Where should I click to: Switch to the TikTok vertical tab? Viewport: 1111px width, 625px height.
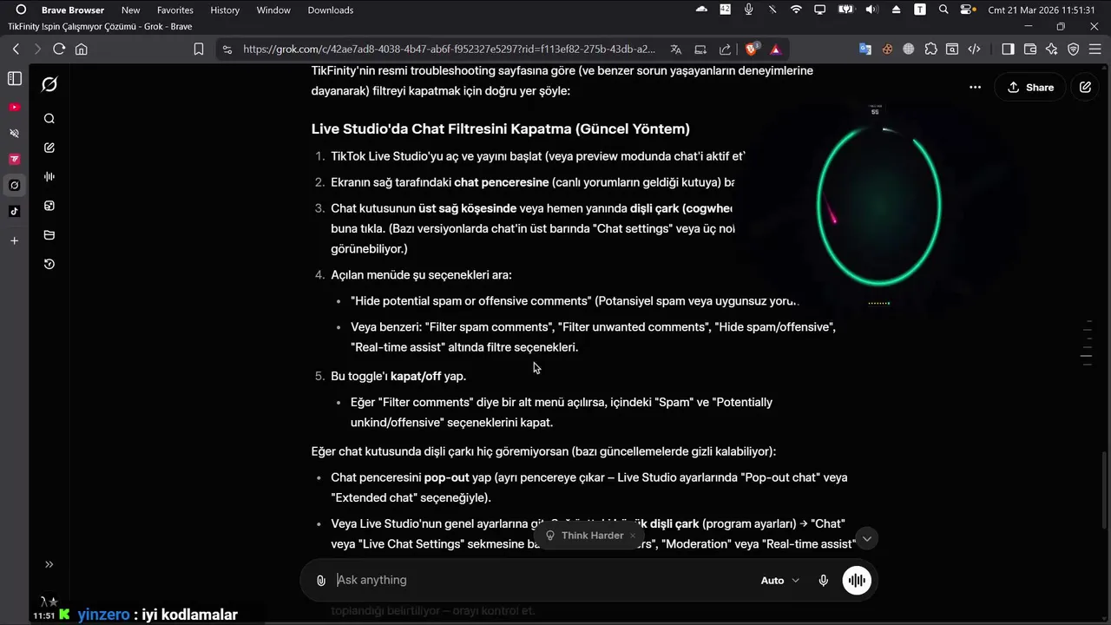14,211
